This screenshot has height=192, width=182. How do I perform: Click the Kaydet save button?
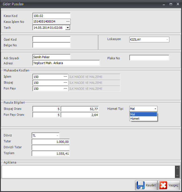(x=146, y=185)
